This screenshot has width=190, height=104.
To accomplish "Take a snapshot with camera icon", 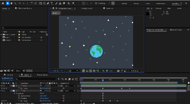I will (x=118, y=71).
